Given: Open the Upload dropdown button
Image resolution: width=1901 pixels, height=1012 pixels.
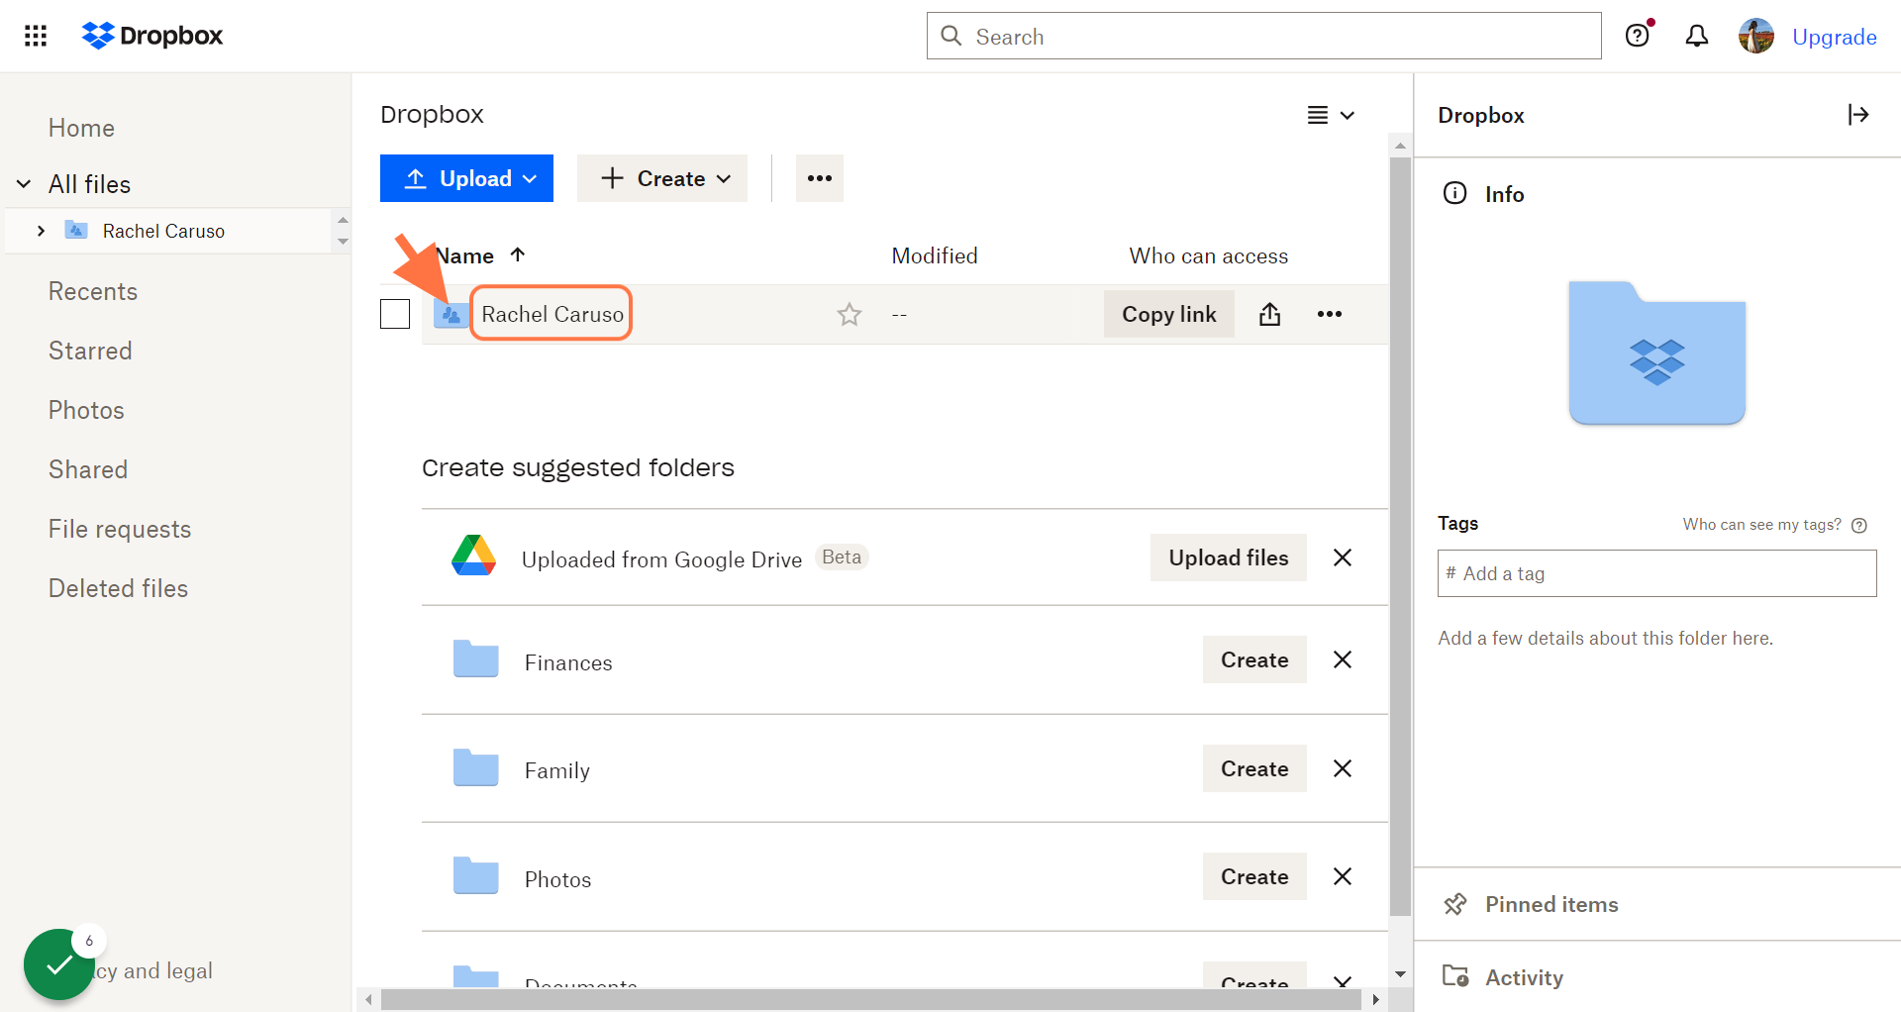Looking at the screenshot, I should point(466,178).
